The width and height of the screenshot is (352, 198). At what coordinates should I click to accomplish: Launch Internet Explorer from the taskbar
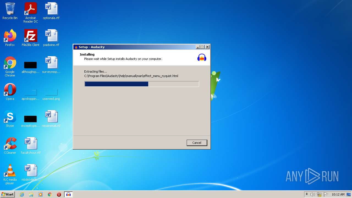[x=22, y=194]
